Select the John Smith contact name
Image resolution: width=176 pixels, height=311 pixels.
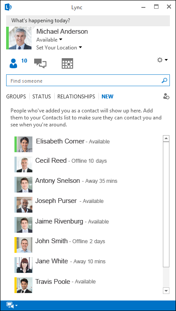(x=51, y=241)
